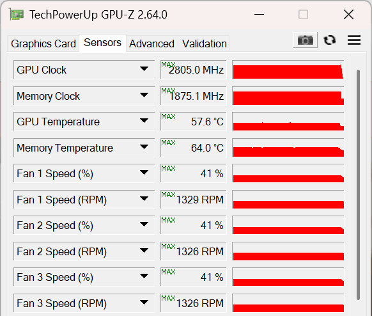
Task: Take a screenshot with the camera icon
Action: tap(305, 40)
